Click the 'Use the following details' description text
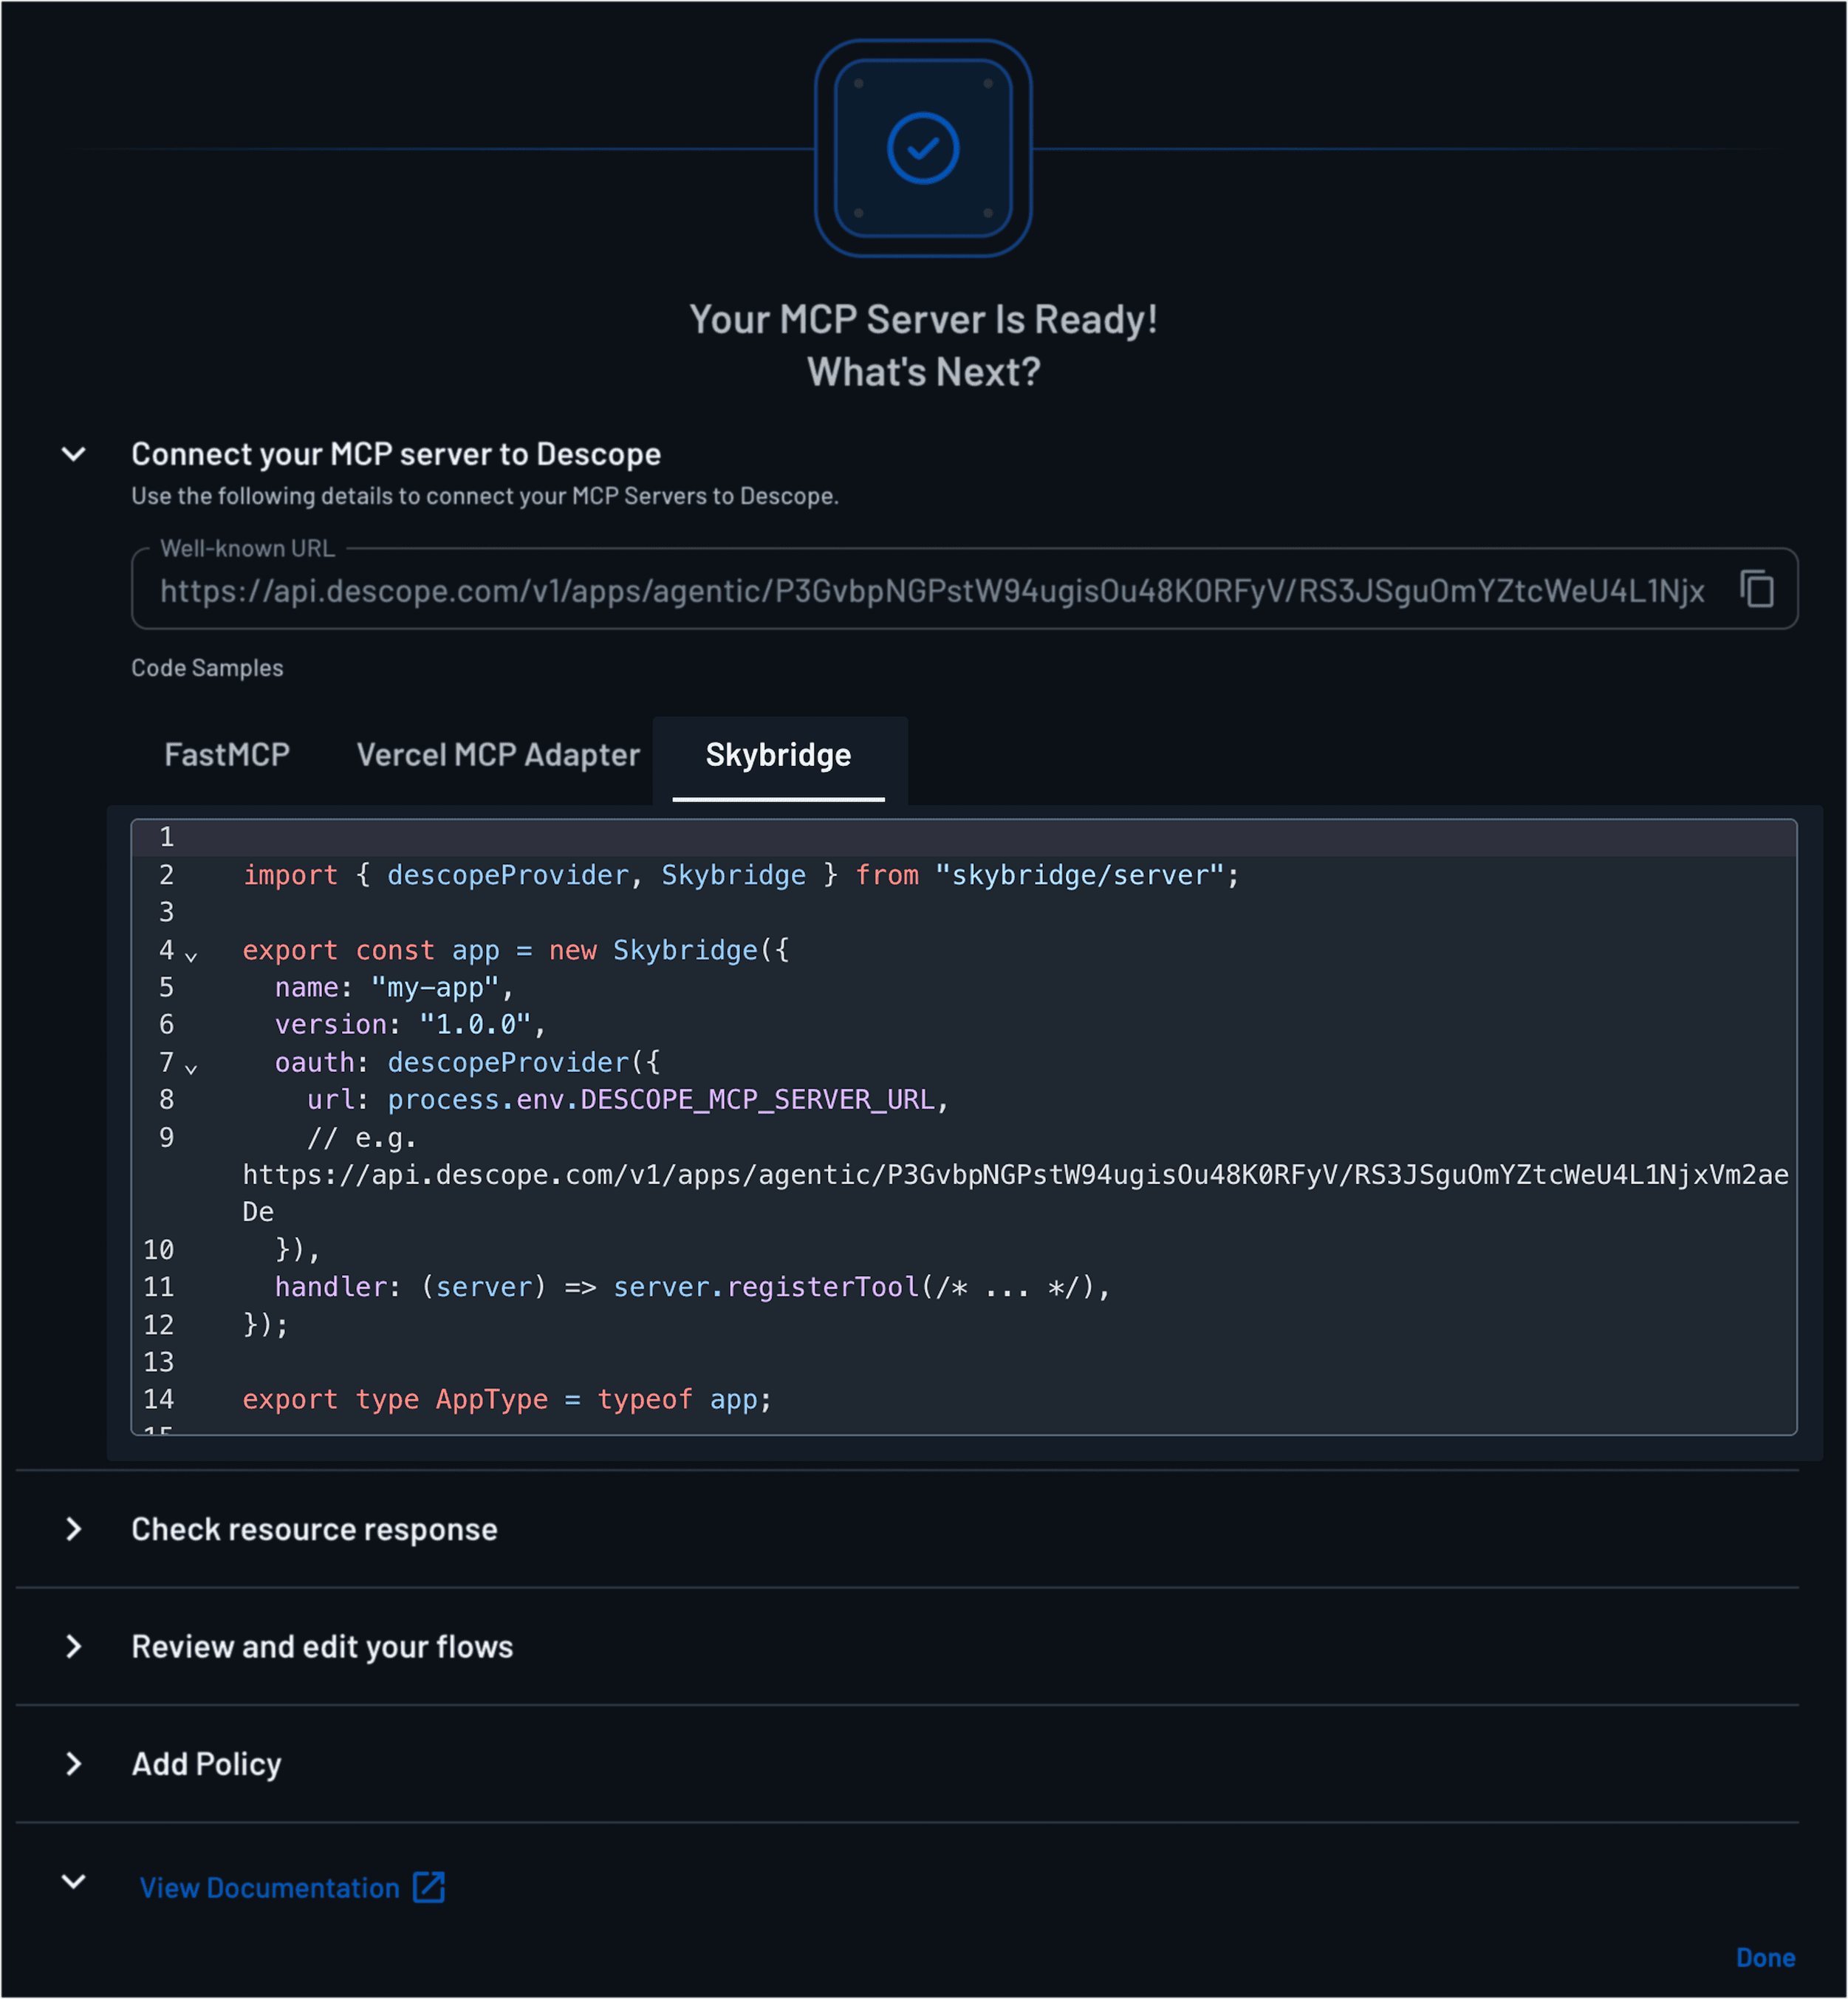The height and width of the screenshot is (1999, 1848). coord(485,496)
